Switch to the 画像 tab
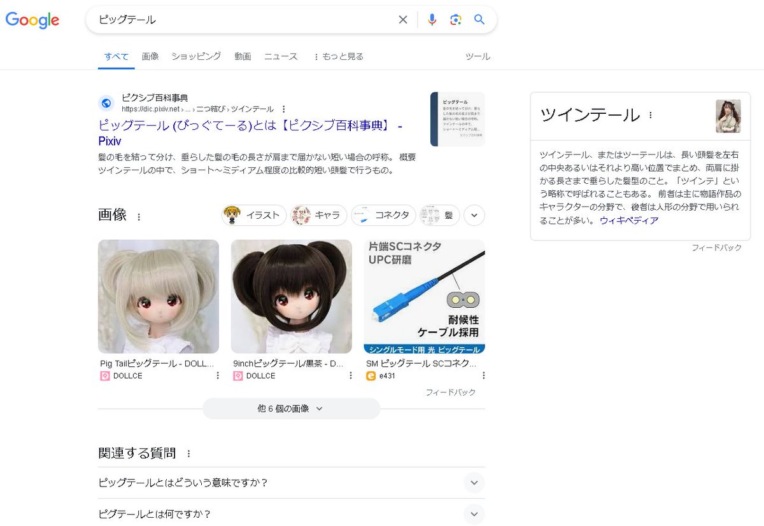This screenshot has height=526, width=764. pyautogui.click(x=150, y=57)
